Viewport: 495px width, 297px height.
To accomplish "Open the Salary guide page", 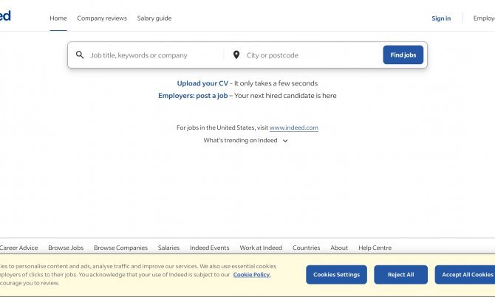I will (x=154, y=18).
